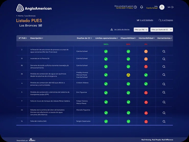Image resolution: width=189 pixels, height=142 pixels.
Task: Open notifications bell
Action: point(142,7)
